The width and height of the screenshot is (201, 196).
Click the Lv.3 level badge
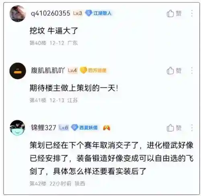tap(78, 13)
